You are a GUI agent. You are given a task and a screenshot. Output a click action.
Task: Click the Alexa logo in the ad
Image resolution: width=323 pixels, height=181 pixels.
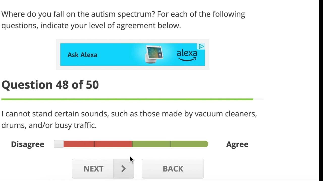point(187,55)
